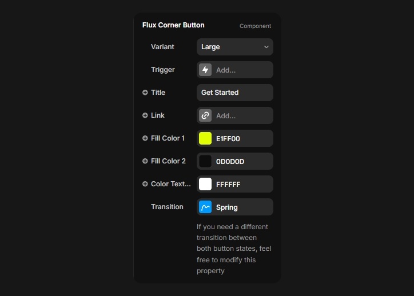Viewport: 414px width, 296px height.
Task: Click the Flux Corner Button heading
Action: (173, 25)
